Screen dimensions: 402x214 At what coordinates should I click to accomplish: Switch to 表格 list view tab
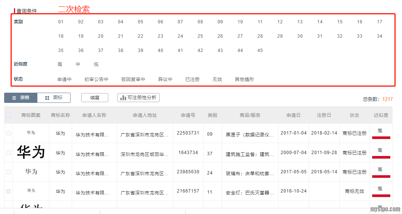[21, 98]
